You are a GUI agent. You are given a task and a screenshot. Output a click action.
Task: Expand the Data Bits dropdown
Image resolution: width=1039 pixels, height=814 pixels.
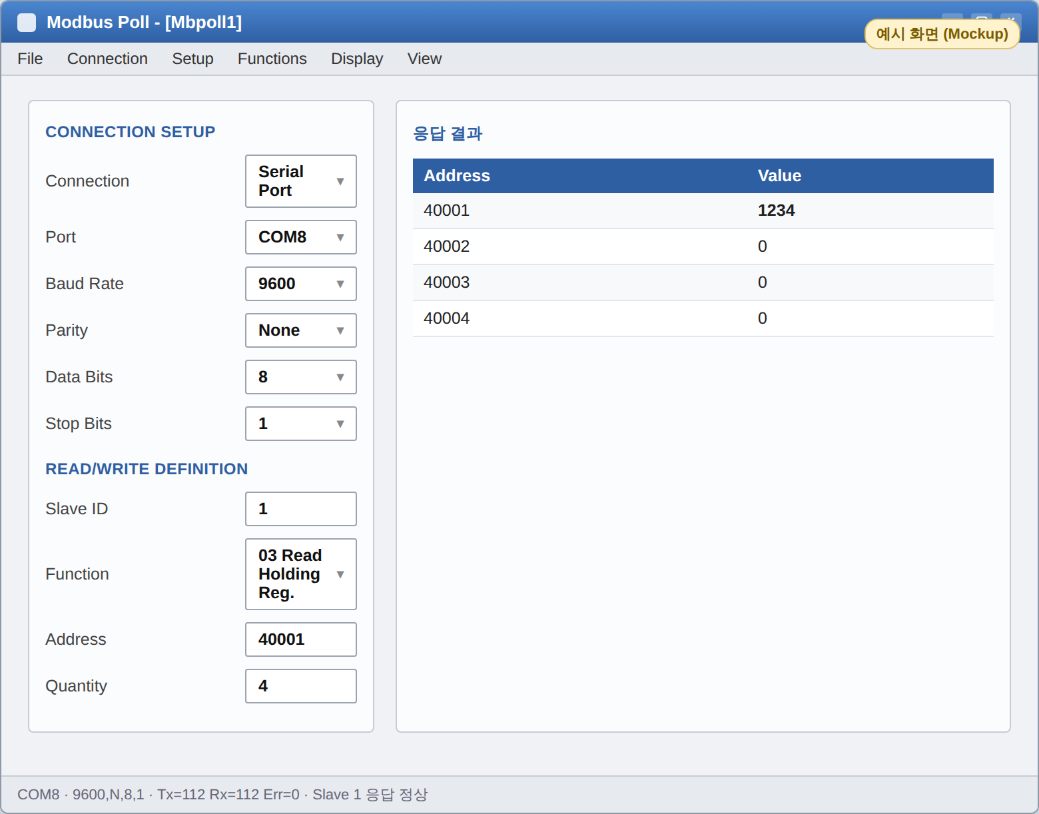point(301,377)
